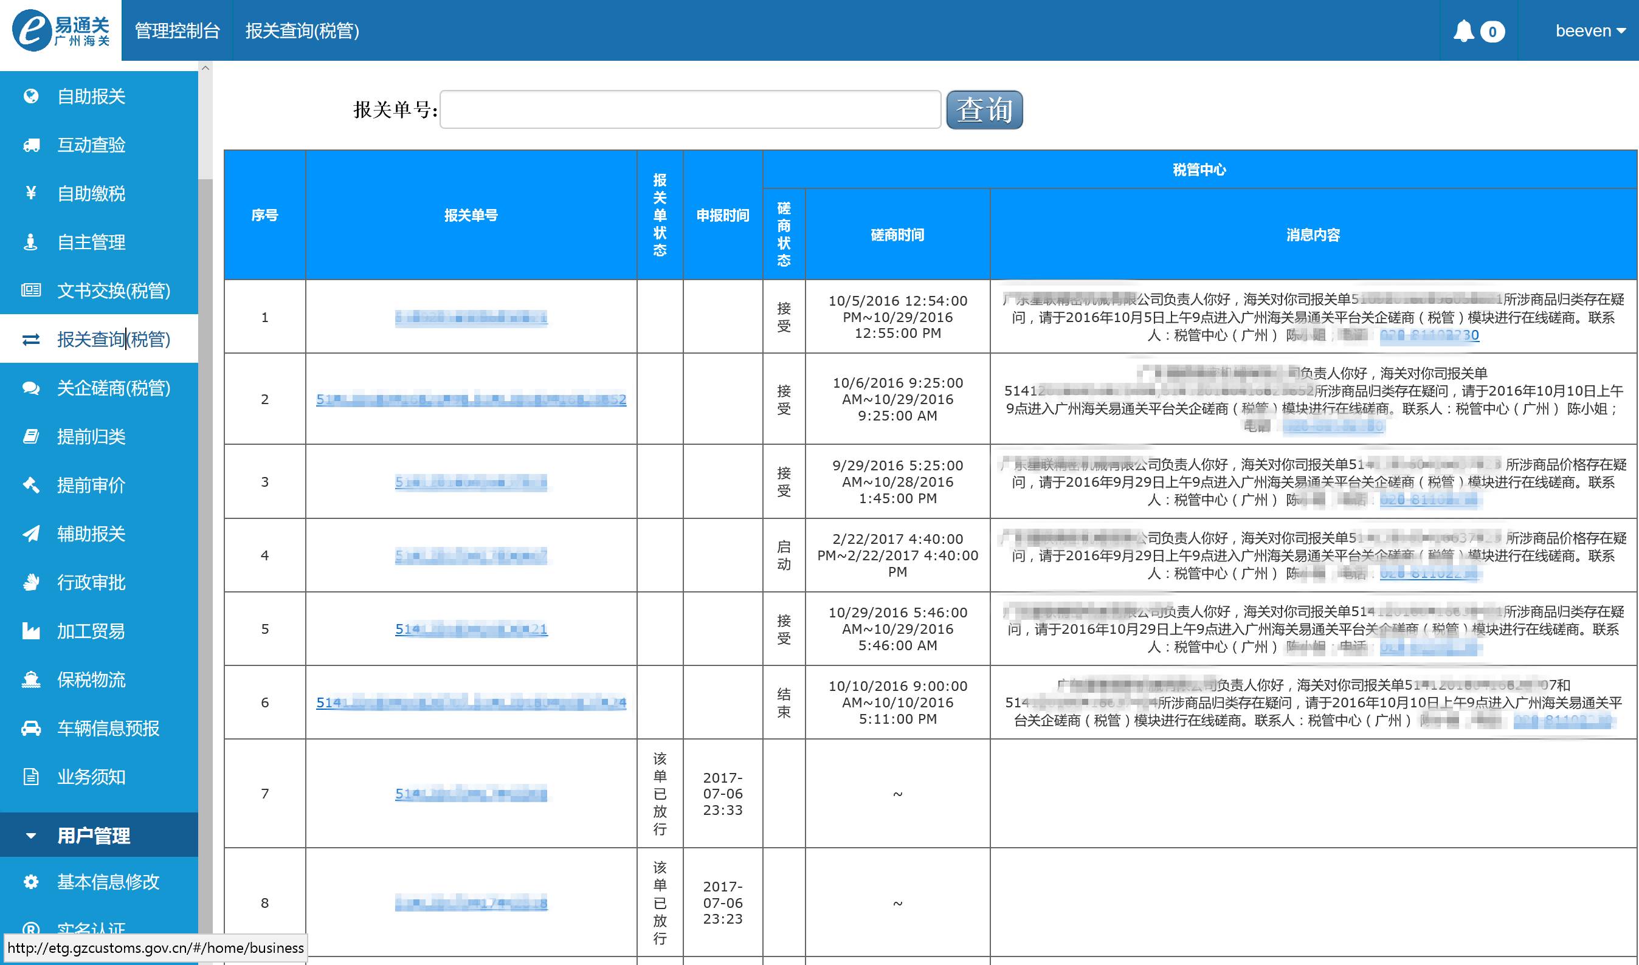Open the 自助报关 sidebar menu
The width and height of the screenshot is (1639, 965).
99,96
